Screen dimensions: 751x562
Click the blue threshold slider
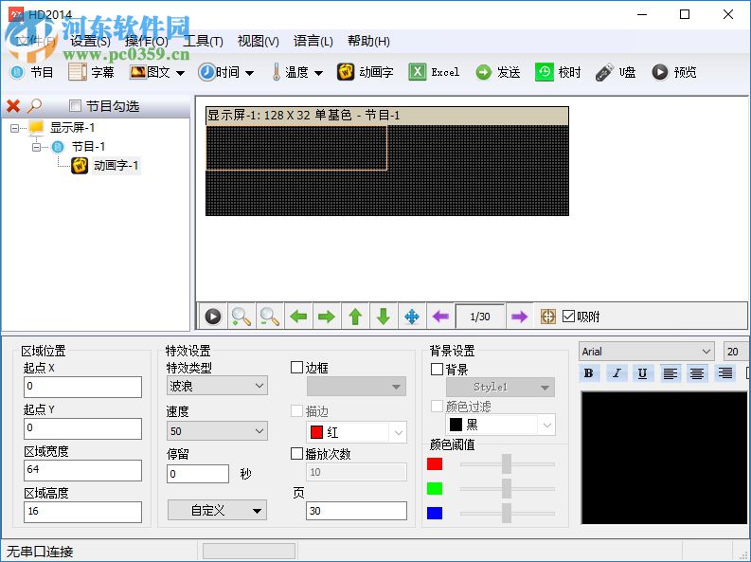[507, 513]
